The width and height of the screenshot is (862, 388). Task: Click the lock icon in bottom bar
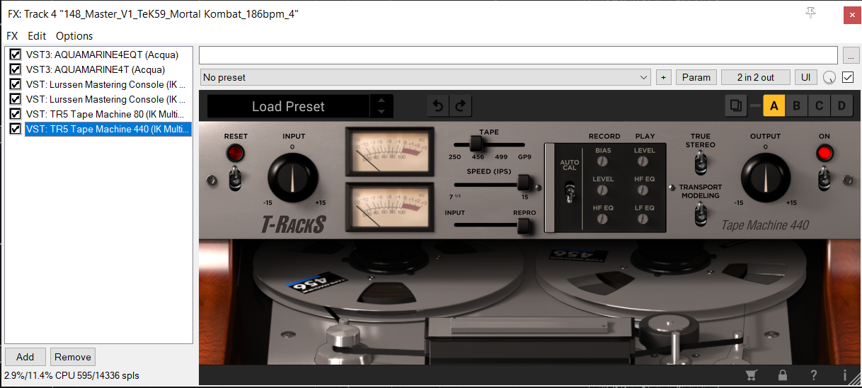(x=783, y=375)
